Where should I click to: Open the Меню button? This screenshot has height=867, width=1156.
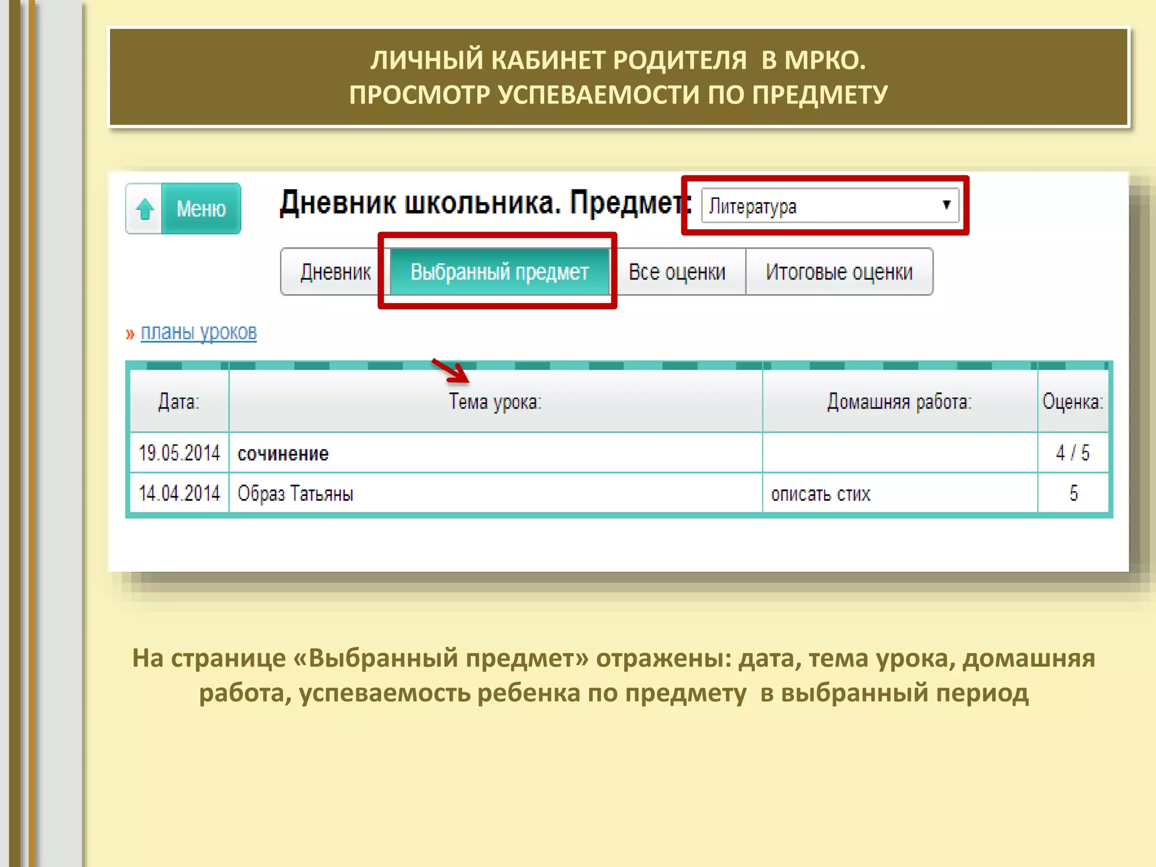(201, 208)
